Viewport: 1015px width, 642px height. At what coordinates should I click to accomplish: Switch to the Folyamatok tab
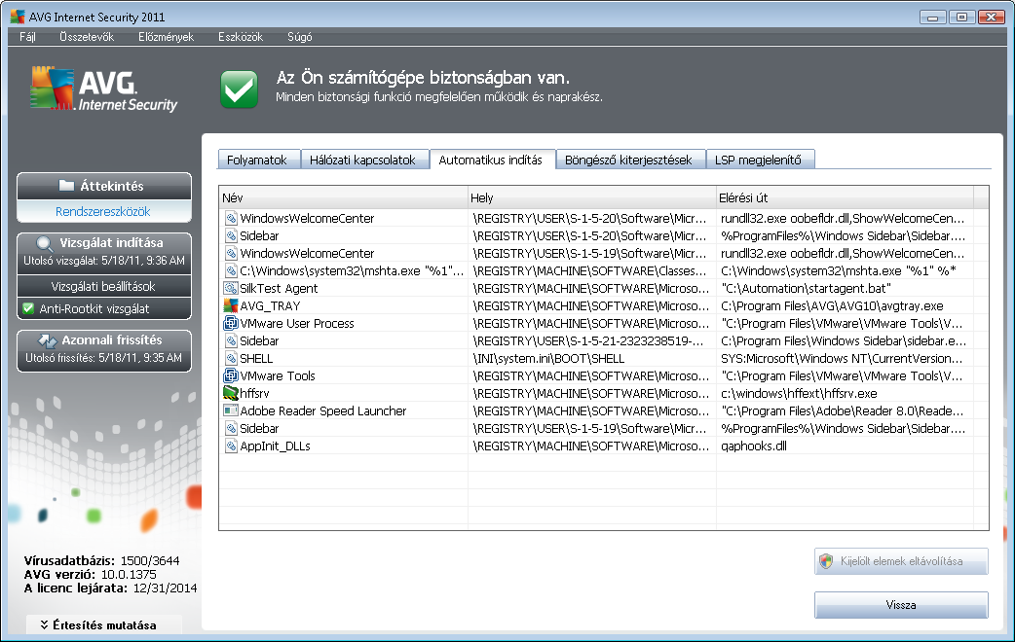pyautogui.click(x=257, y=160)
